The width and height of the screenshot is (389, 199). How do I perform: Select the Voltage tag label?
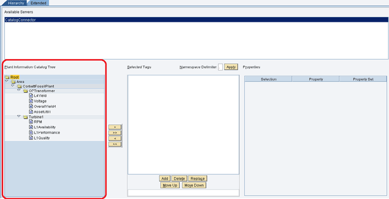coord(40,101)
